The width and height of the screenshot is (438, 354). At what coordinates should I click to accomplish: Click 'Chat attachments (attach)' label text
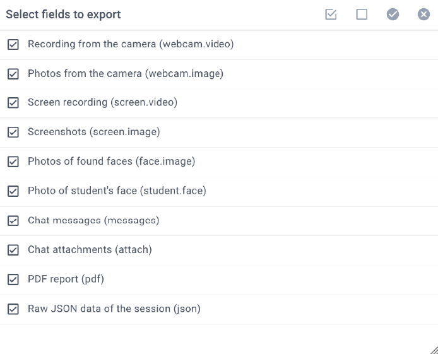tap(90, 250)
